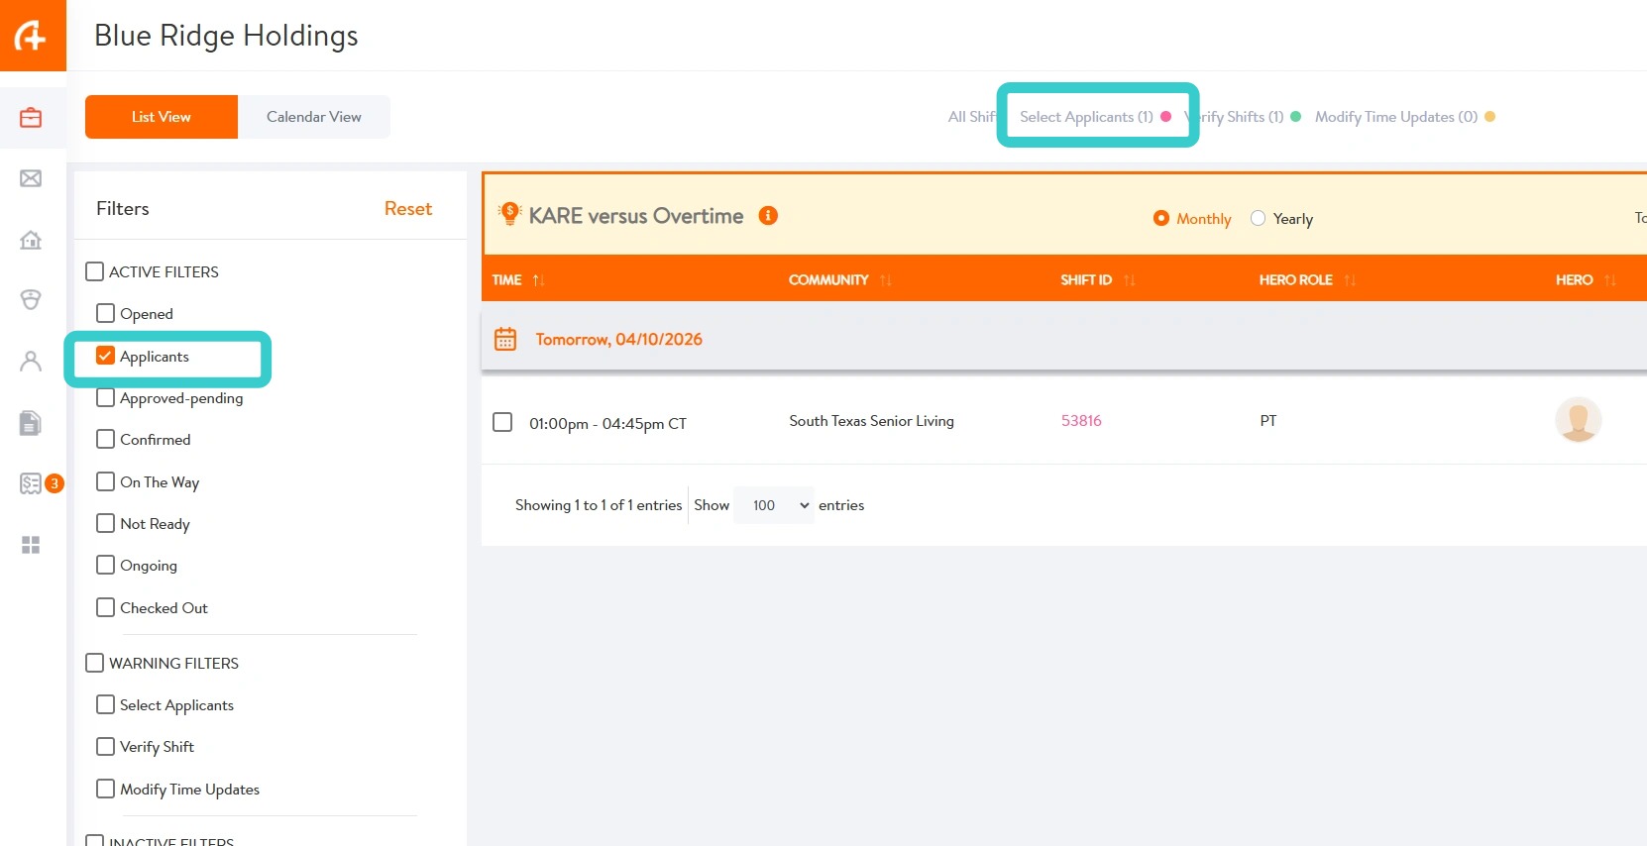Open the entries count dropdown showing 100
Viewport: 1647px width, 846px height.
tap(774, 505)
